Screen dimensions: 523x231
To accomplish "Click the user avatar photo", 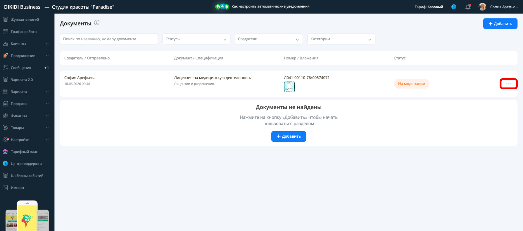I will coord(482,7).
